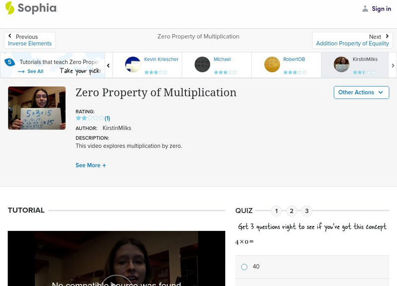397x286 pixels.
Task: Select the "40" quiz answer
Action: click(x=244, y=267)
